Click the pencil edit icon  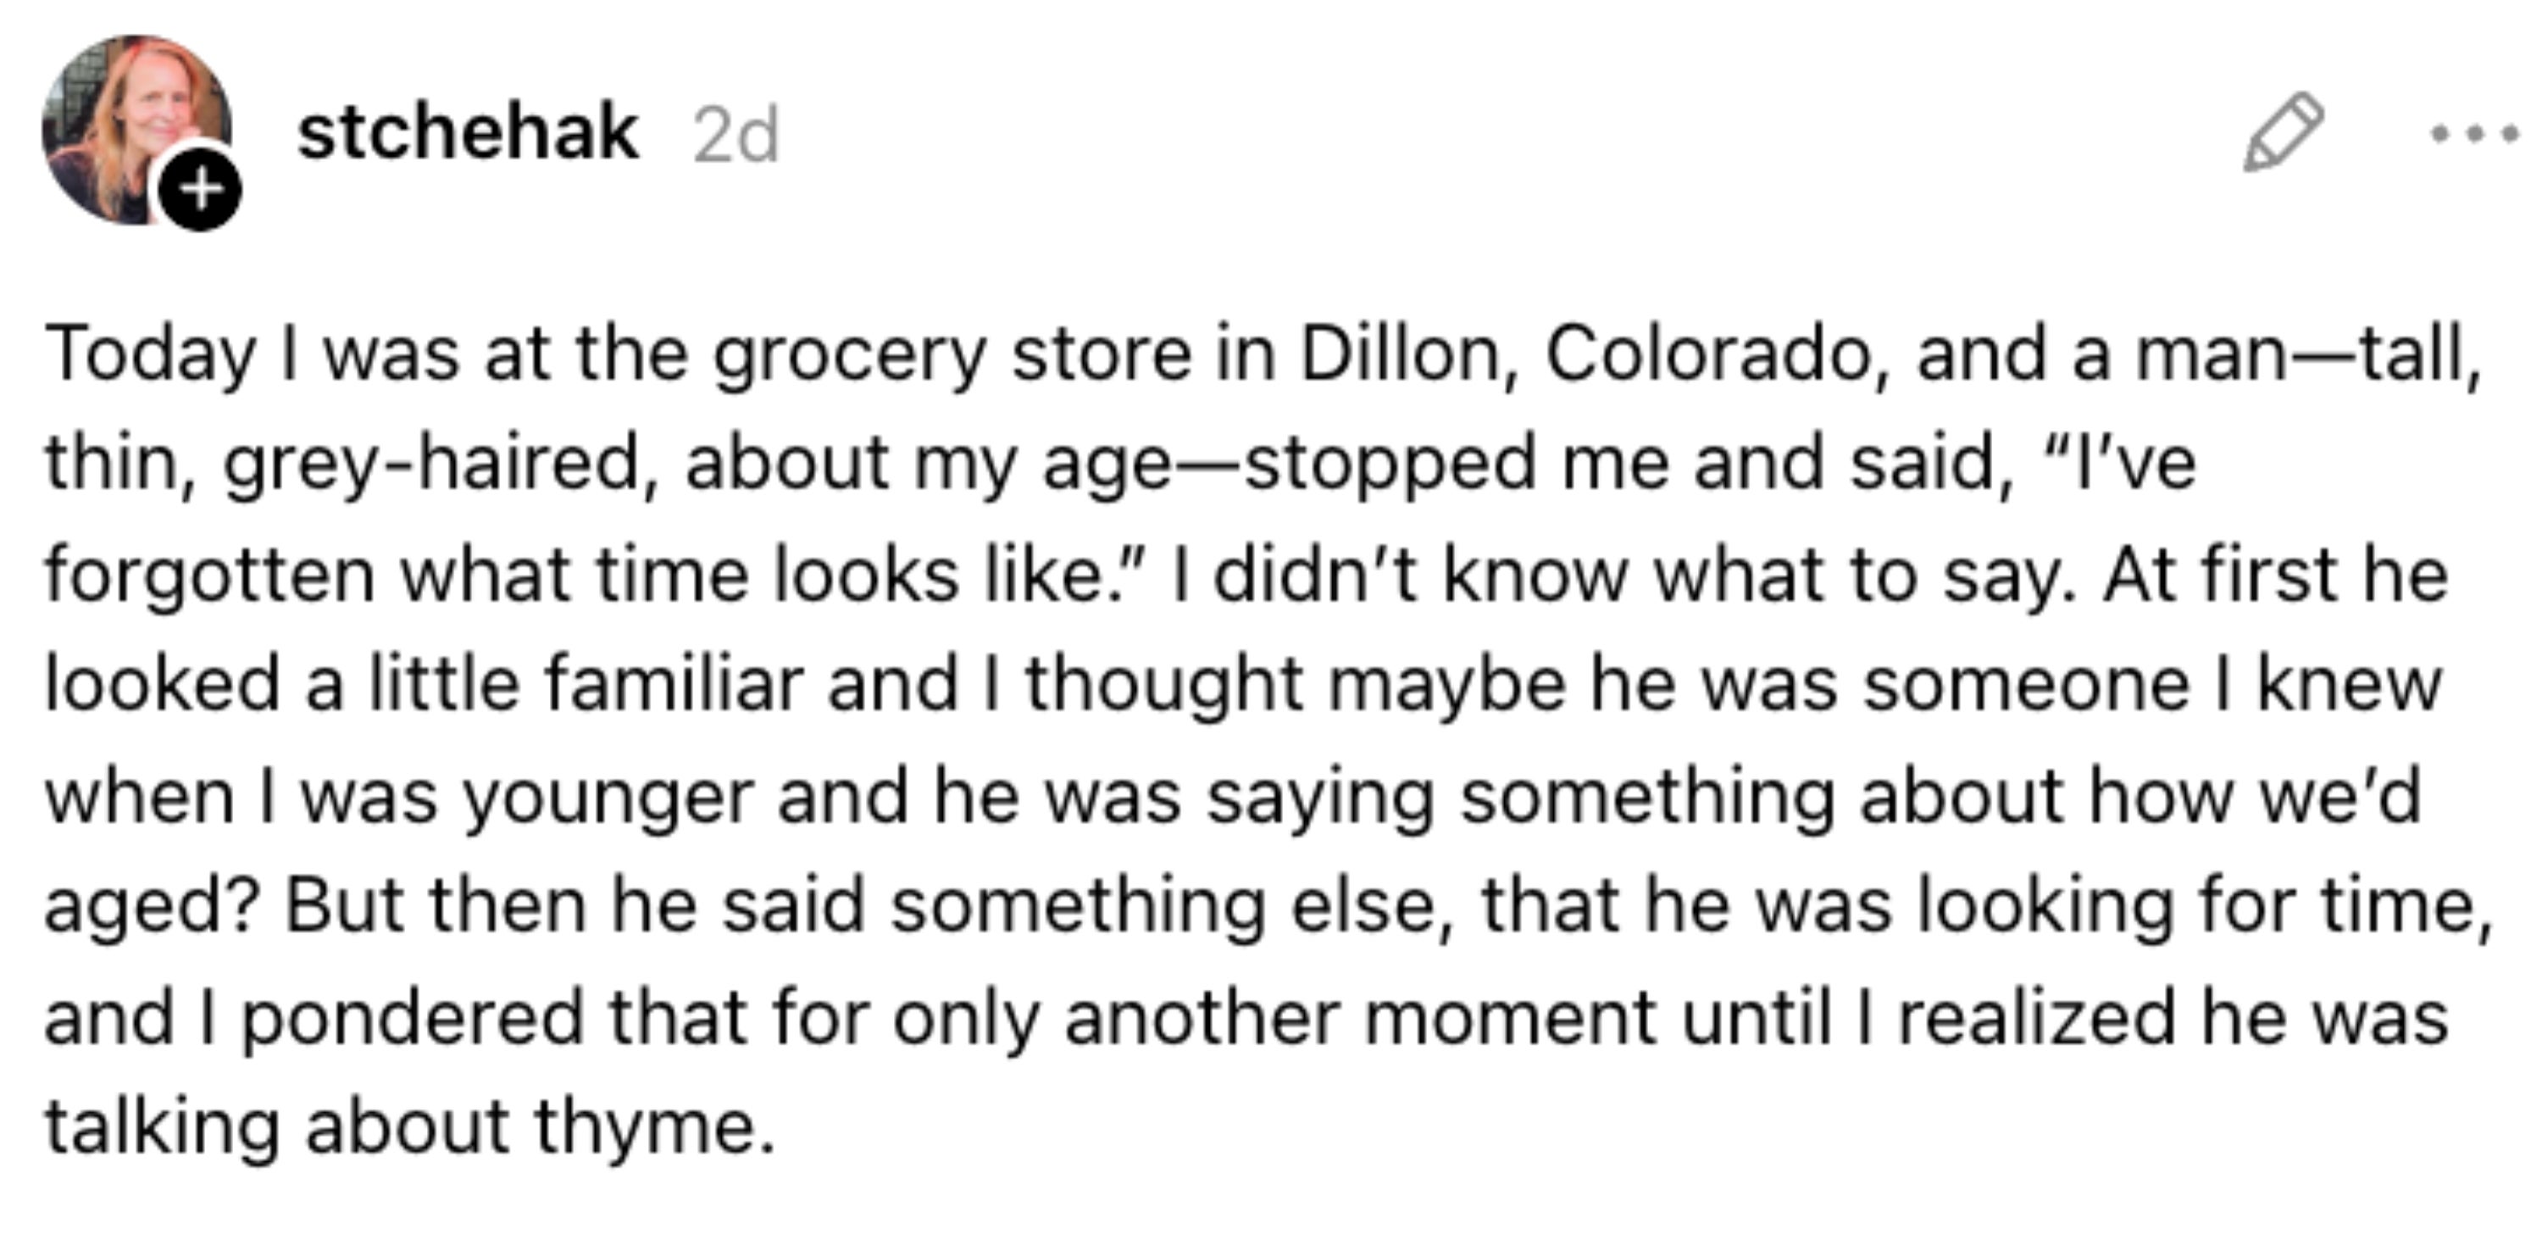click(x=2284, y=133)
